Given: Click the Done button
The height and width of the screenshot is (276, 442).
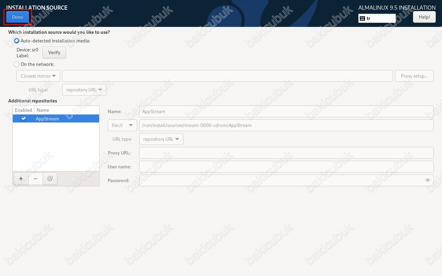Looking at the screenshot, I should pos(18,17).
